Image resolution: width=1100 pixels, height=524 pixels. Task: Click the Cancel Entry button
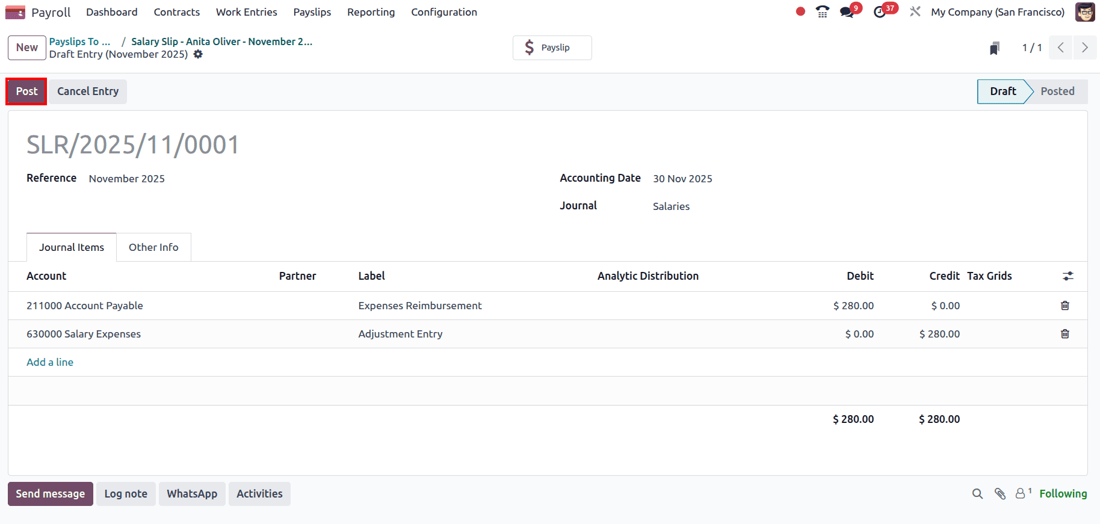coord(88,91)
